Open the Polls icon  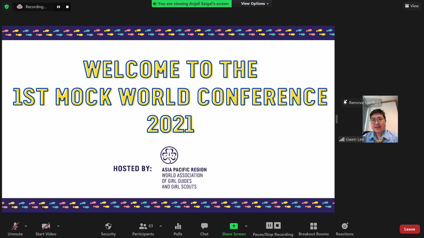pos(178,229)
